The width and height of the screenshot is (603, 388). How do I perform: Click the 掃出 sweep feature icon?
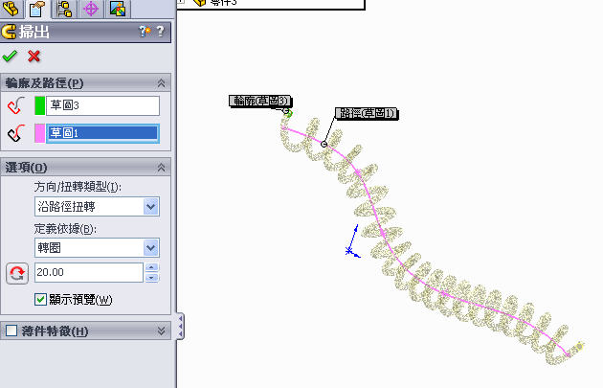[x=9, y=32]
